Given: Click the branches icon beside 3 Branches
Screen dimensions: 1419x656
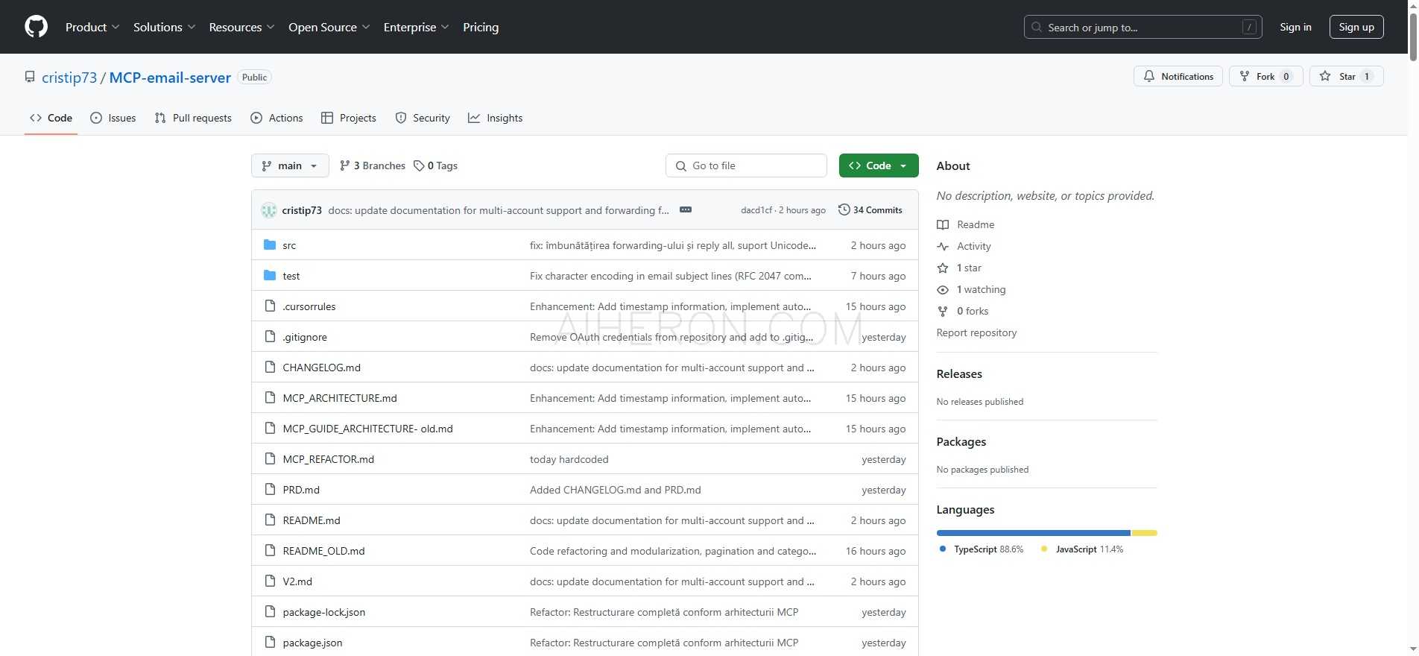Looking at the screenshot, I should pos(344,165).
